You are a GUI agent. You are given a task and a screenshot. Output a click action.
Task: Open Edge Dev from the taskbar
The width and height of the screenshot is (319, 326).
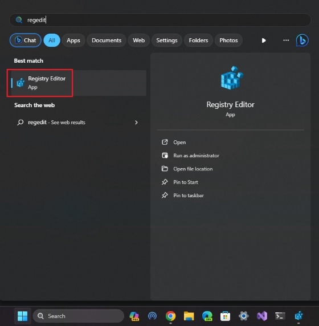click(x=207, y=316)
